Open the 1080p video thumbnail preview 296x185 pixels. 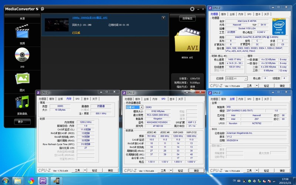tap(57, 25)
